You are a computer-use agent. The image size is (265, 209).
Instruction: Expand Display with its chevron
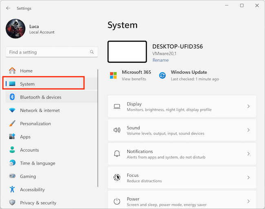[248, 106]
